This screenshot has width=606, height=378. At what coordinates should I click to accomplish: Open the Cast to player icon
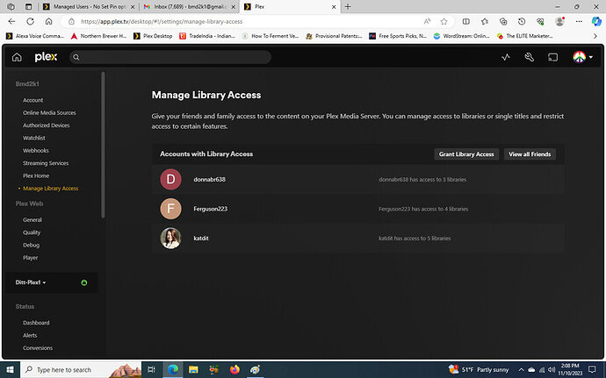[x=552, y=57]
